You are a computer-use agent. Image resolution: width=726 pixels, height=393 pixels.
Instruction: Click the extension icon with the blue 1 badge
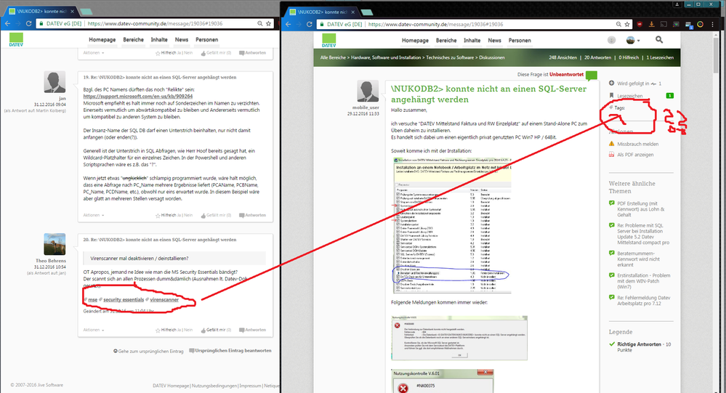tap(688, 25)
